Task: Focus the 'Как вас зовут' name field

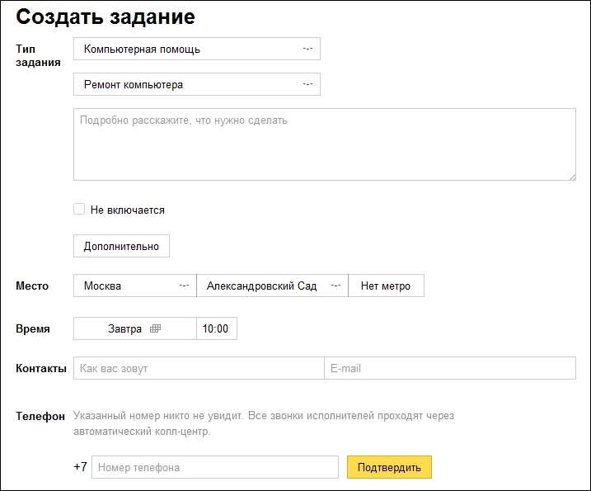Action: click(x=198, y=368)
